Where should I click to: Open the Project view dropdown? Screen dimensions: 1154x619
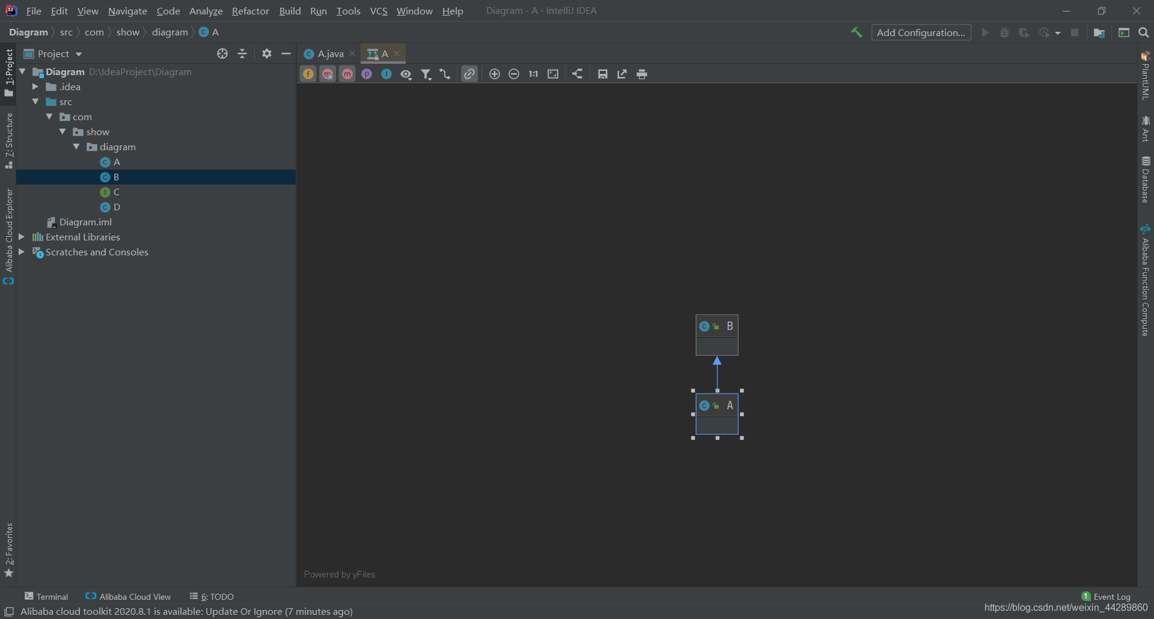53,53
